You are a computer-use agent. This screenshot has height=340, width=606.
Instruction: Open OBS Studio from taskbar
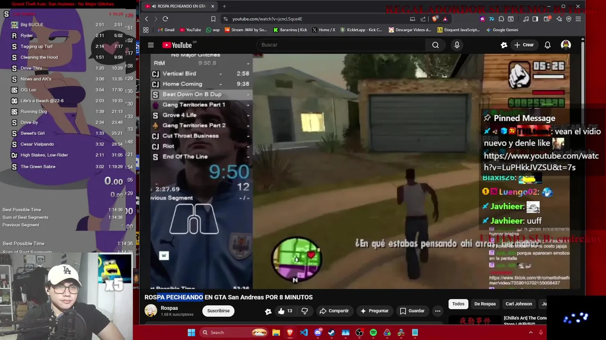point(359,332)
